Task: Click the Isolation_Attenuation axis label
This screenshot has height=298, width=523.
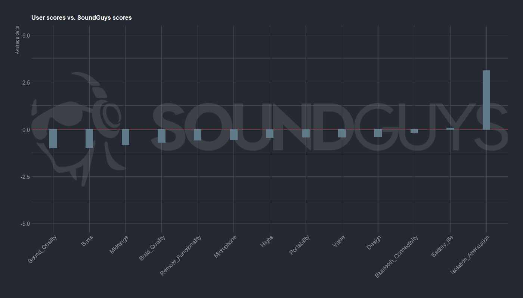Action: point(470,255)
